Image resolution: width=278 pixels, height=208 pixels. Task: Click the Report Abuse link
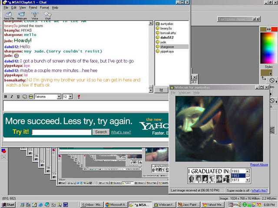[x=259, y=165]
